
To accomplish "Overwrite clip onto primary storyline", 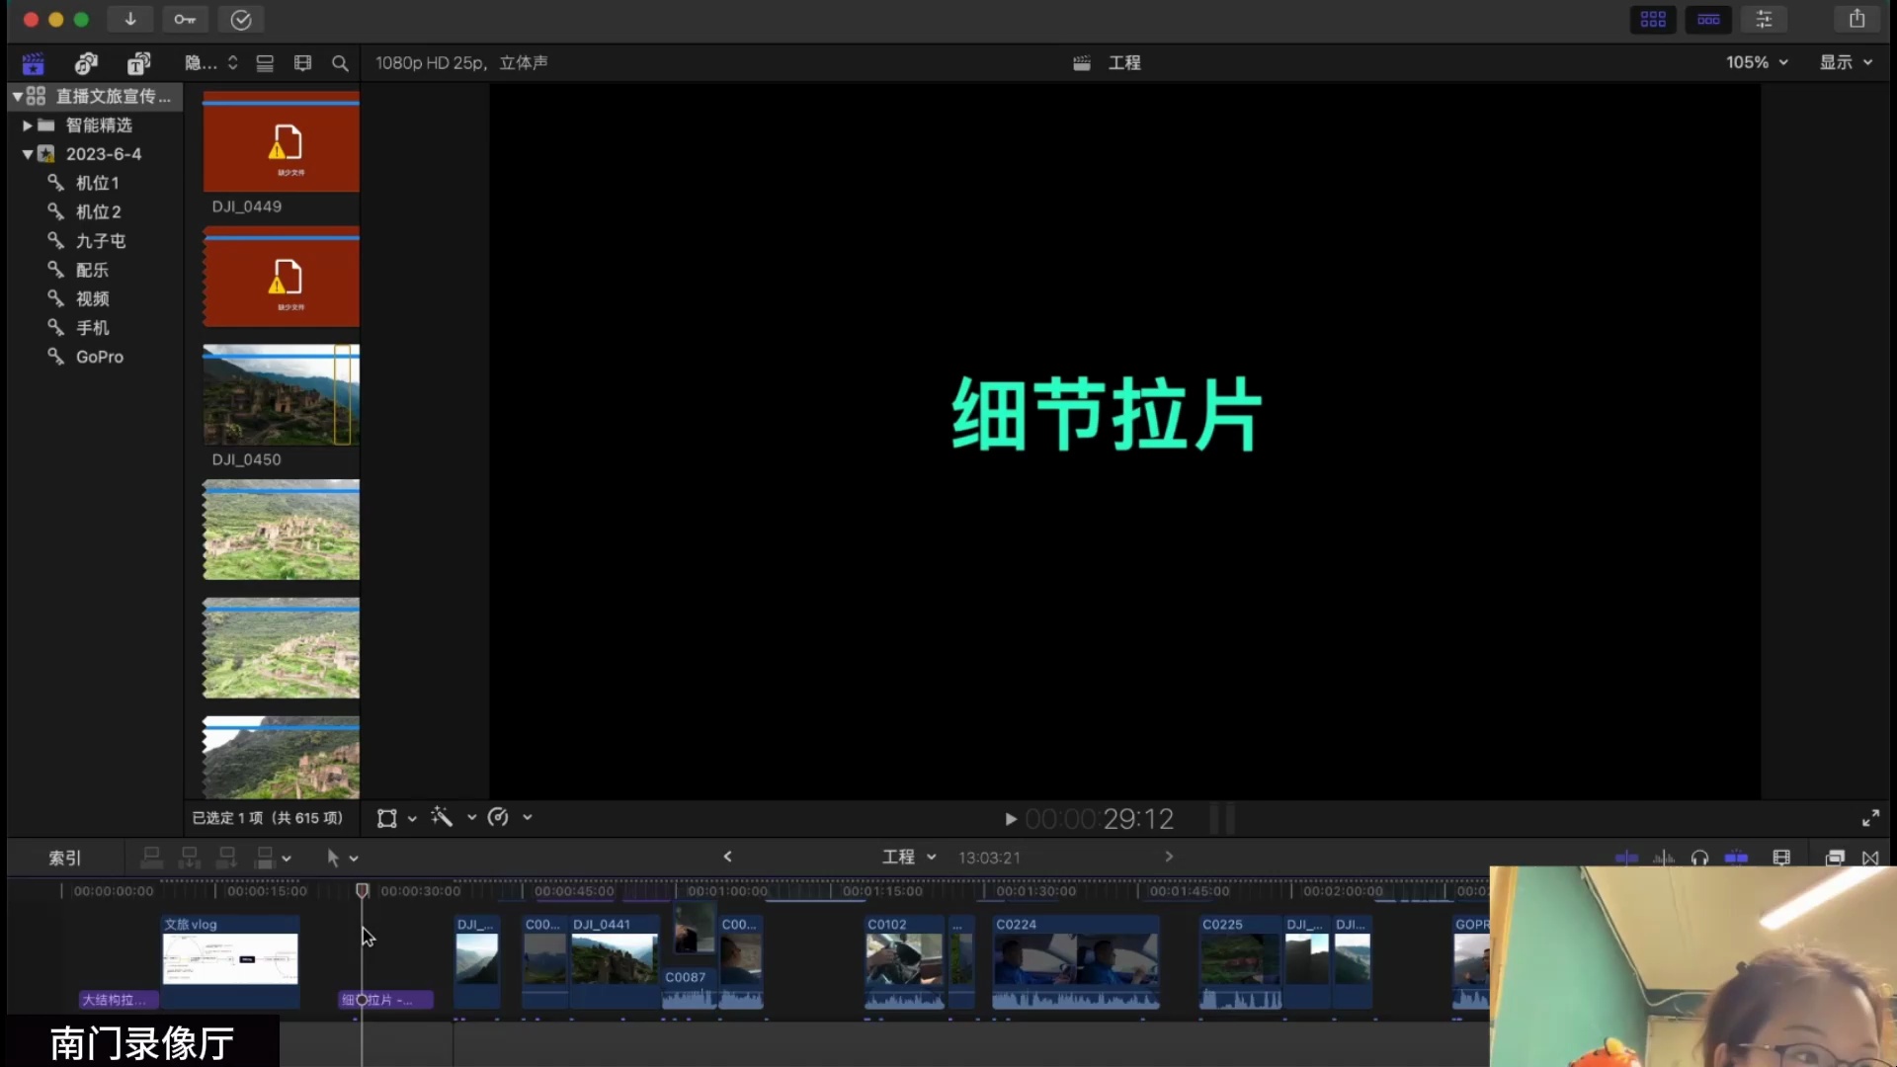I will tap(264, 858).
